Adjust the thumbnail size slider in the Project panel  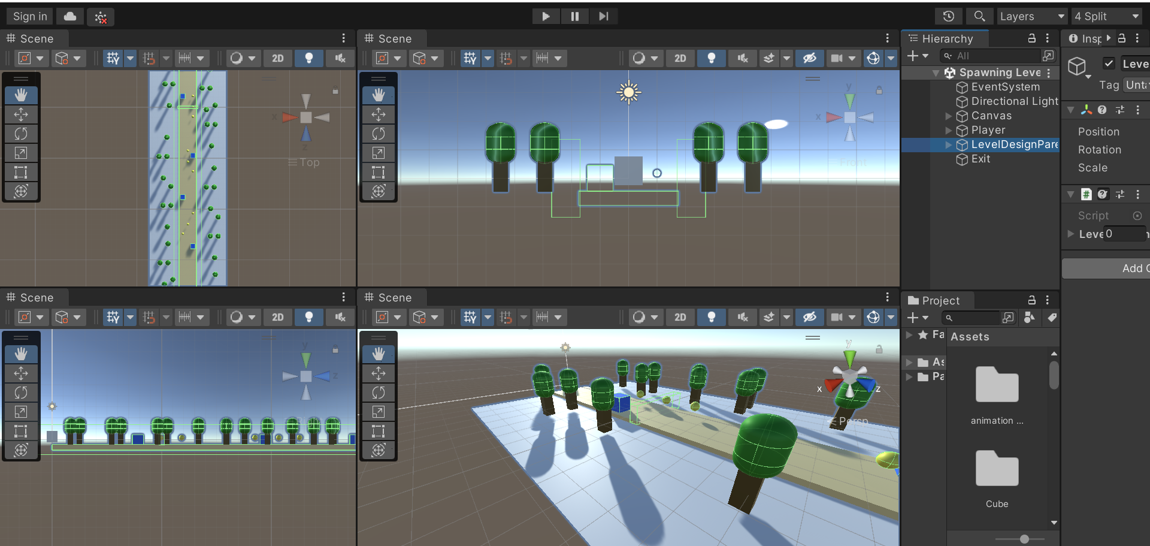tap(1025, 539)
